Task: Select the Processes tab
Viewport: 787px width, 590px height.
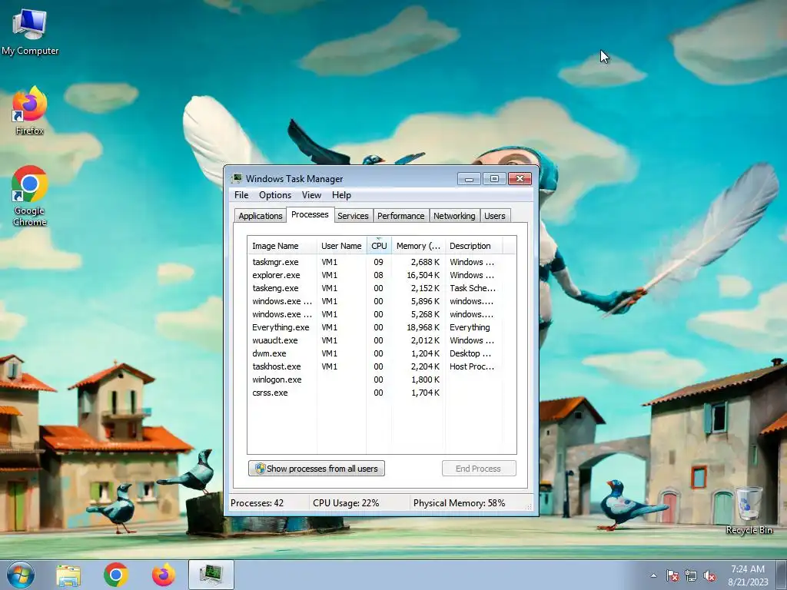Action: tap(310, 215)
